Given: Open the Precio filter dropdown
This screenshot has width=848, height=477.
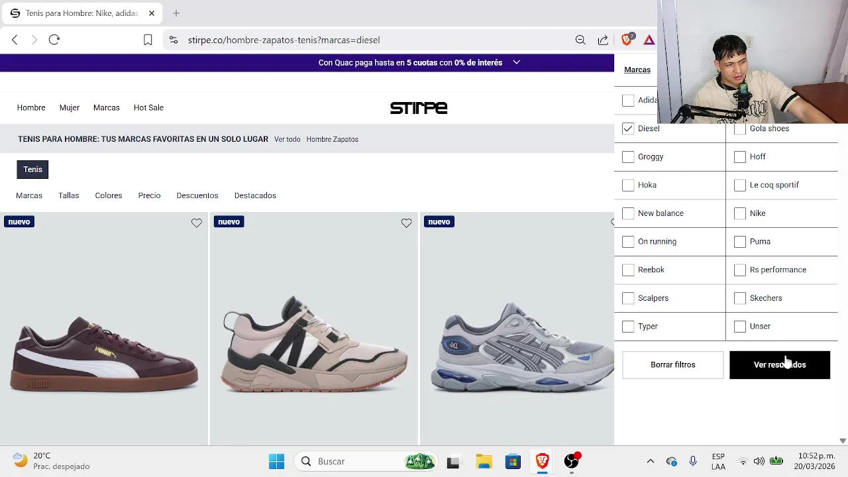Looking at the screenshot, I should coord(149,195).
